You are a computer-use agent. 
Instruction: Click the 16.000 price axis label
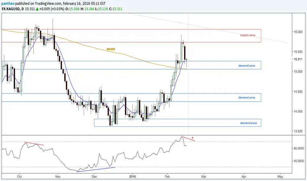[298, 32]
